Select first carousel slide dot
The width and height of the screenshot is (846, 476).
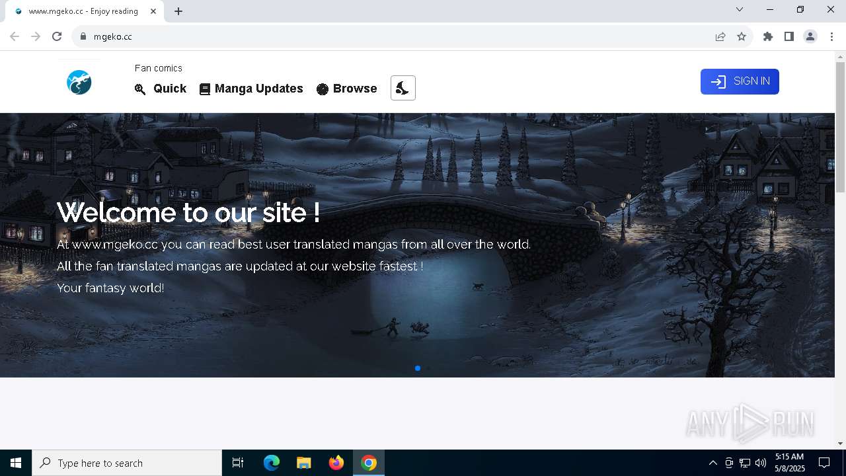coord(418,368)
